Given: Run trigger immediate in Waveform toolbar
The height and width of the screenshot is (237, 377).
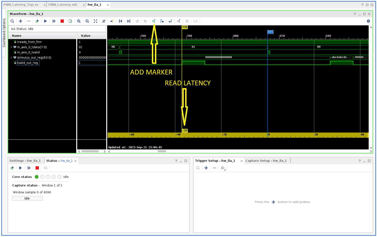Looking at the screenshot, I should pyautogui.click(x=54, y=21).
